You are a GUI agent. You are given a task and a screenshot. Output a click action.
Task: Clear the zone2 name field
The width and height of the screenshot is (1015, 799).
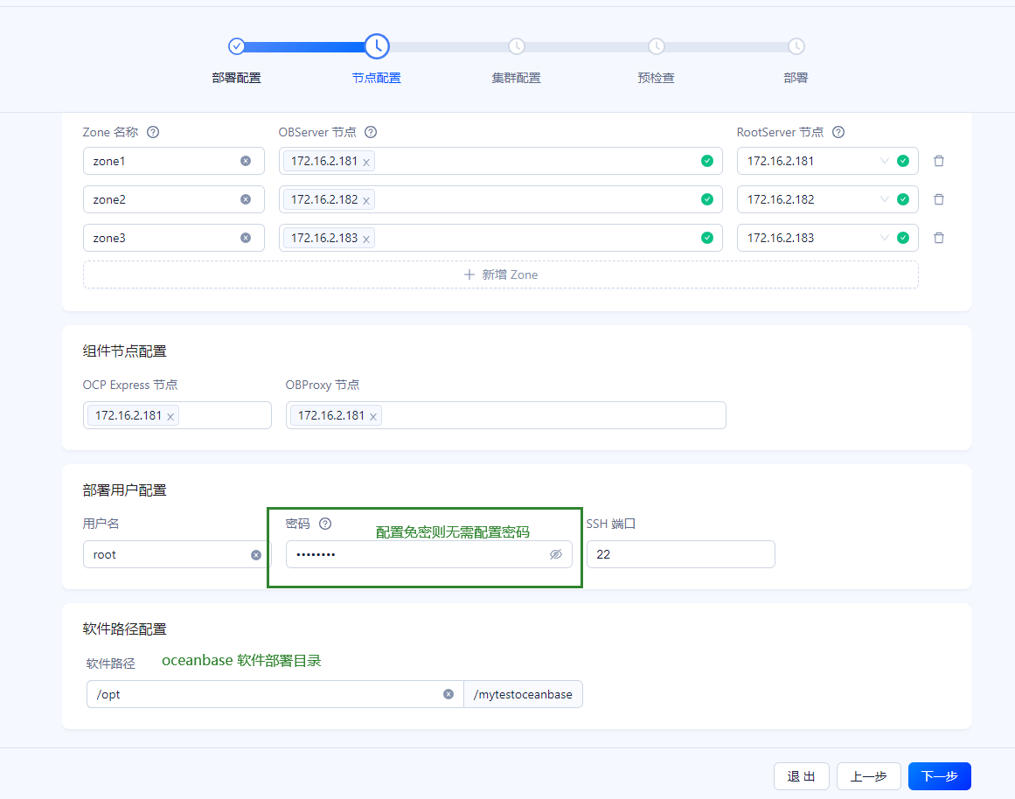click(x=246, y=199)
